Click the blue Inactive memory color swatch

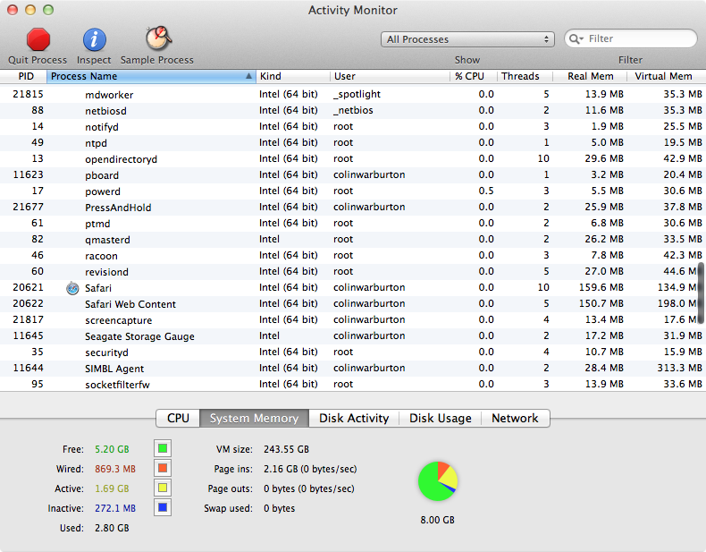(x=163, y=508)
